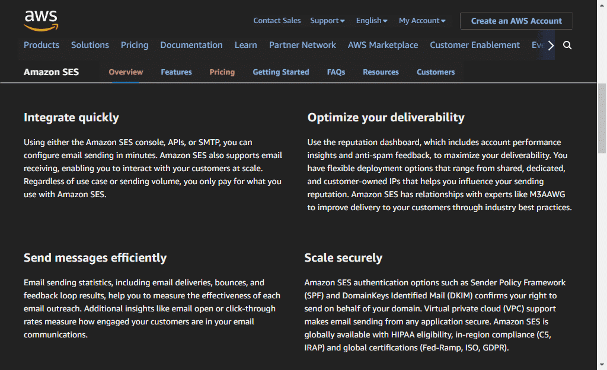Click Documentation in the top navigation
Viewport: 607px width, 370px height.
point(191,45)
